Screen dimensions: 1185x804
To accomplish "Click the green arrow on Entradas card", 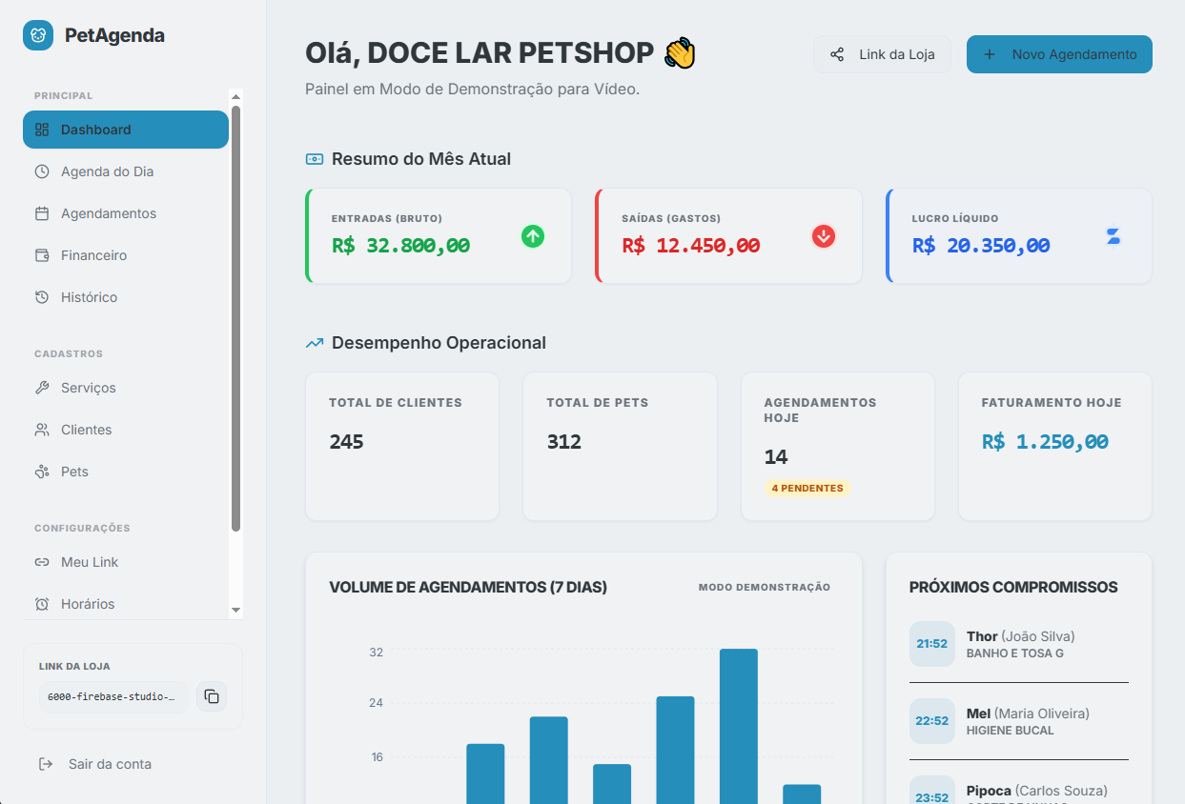I will [x=533, y=237].
